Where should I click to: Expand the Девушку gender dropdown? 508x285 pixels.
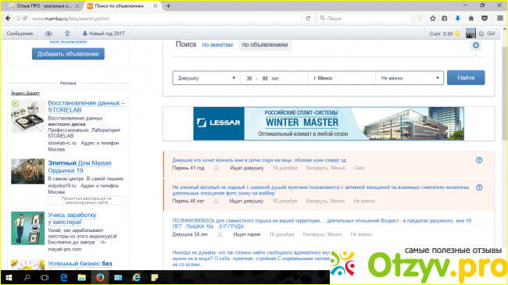[x=206, y=78]
